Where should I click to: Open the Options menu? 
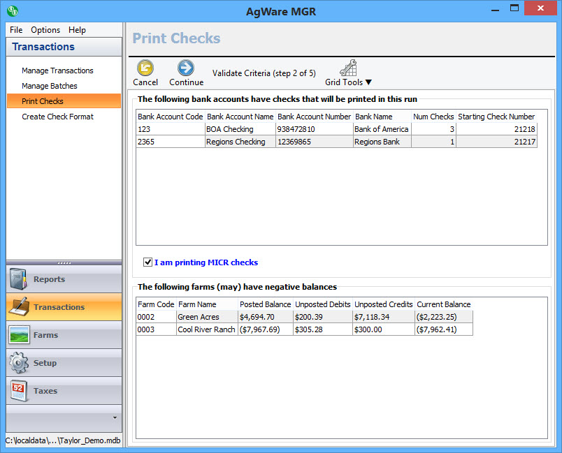coord(45,30)
